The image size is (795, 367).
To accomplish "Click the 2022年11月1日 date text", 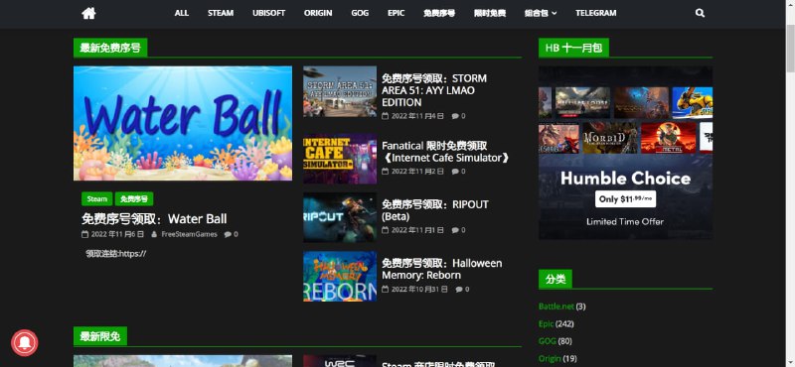I will [417, 230].
